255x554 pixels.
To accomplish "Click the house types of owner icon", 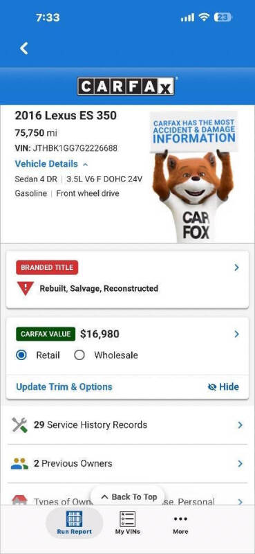I will click(x=19, y=499).
